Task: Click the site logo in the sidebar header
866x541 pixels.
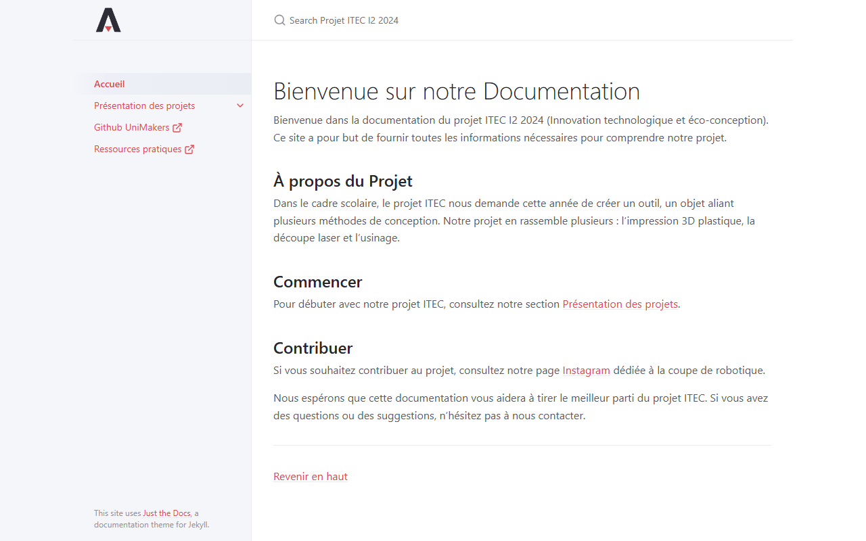Action: tap(108, 20)
